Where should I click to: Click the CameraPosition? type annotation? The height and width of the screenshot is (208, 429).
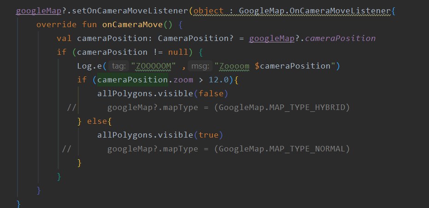coord(196,38)
